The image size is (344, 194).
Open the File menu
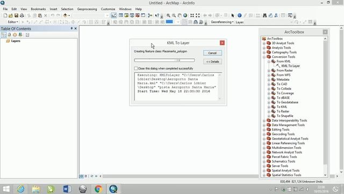pos(5,9)
